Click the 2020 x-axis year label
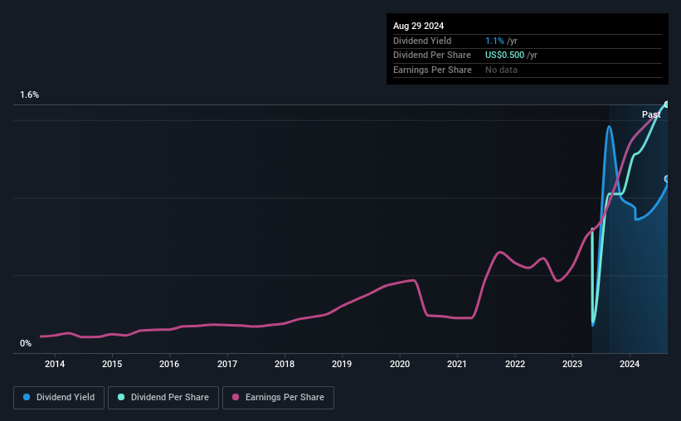This screenshot has width=681, height=421. 400,364
